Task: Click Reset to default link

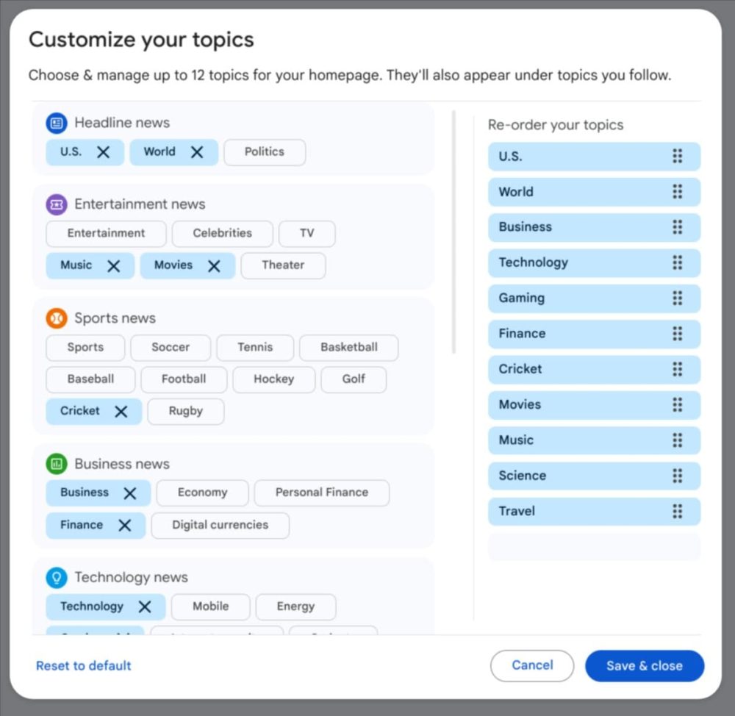Action: (84, 666)
